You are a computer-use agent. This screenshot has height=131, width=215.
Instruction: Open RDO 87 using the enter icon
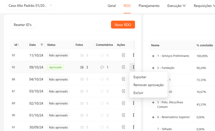click(123, 91)
